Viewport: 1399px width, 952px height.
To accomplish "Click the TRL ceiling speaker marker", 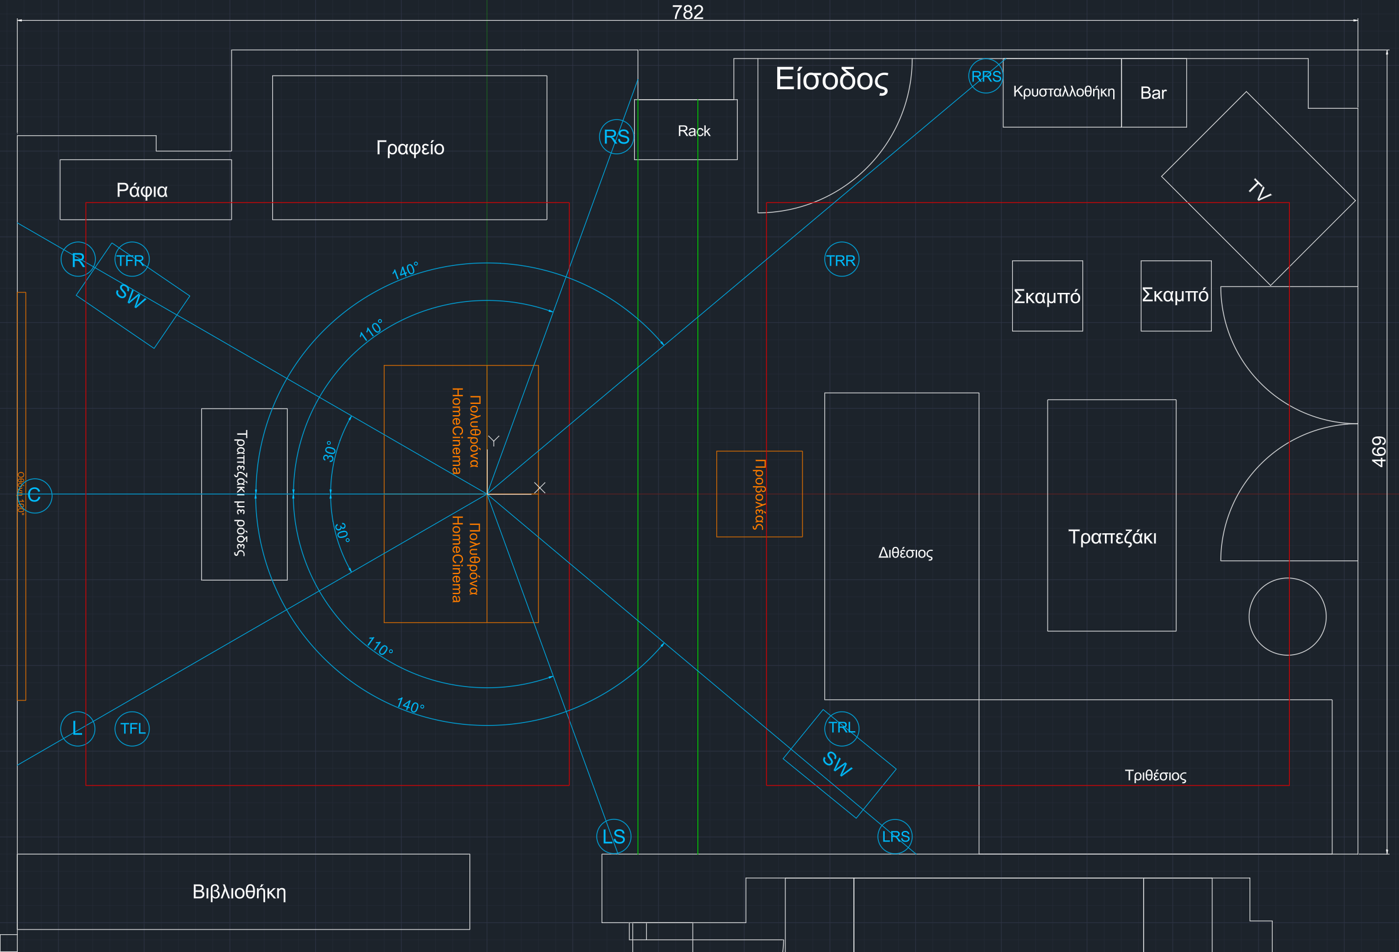I will click(x=841, y=728).
